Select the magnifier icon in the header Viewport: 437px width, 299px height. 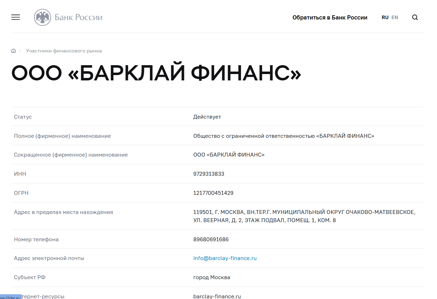415,17
